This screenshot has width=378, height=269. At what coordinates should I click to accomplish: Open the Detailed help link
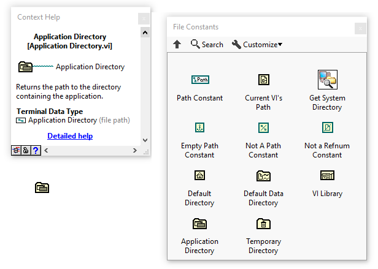click(x=70, y=136)
